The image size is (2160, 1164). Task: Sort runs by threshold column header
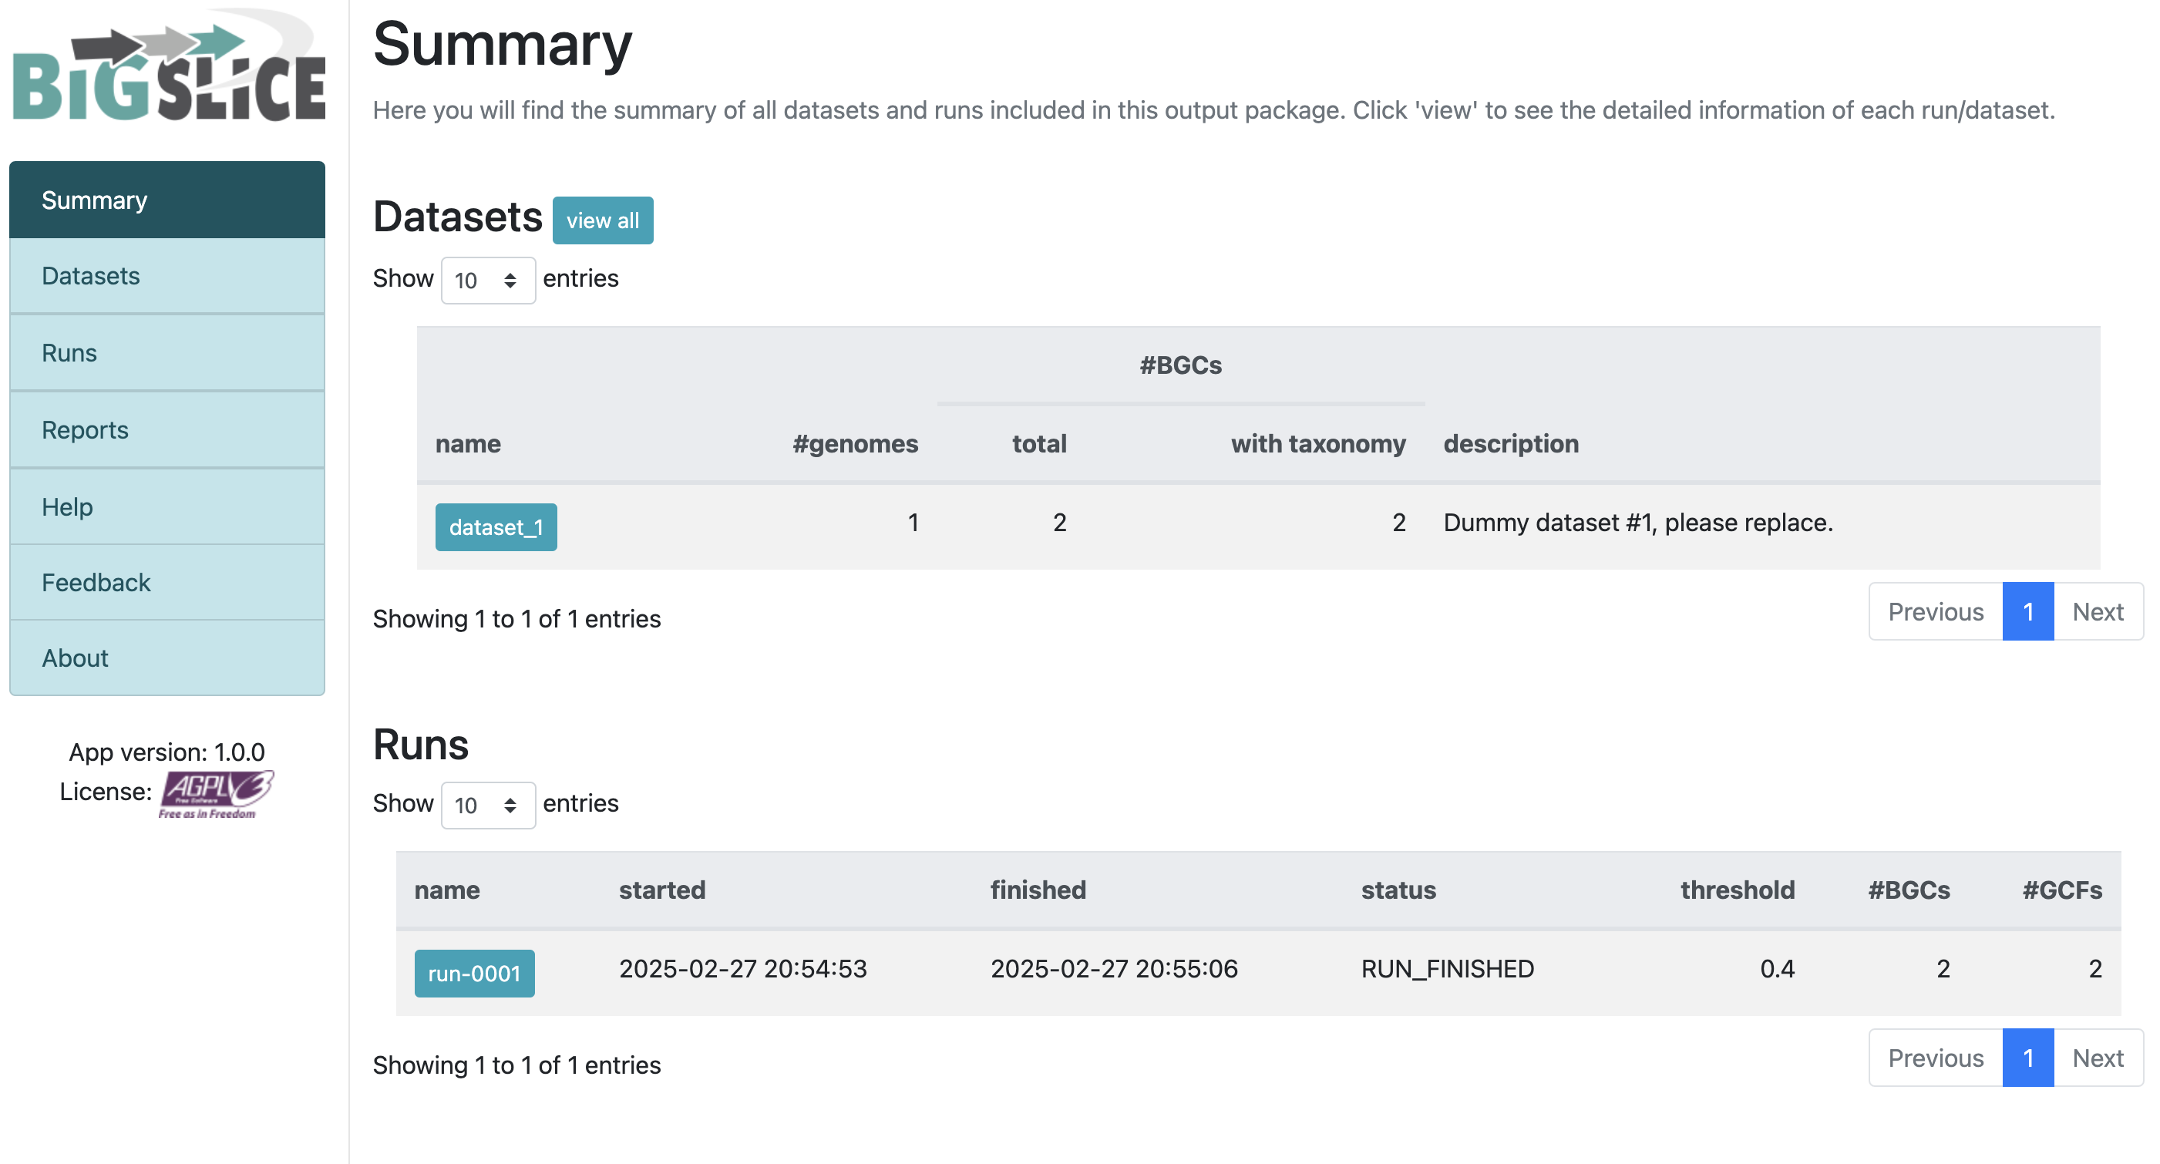[x=1737, y=889]
